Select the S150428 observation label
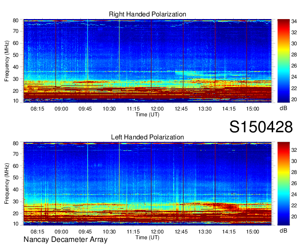This screenshot has height=245, width=302. 261,127
